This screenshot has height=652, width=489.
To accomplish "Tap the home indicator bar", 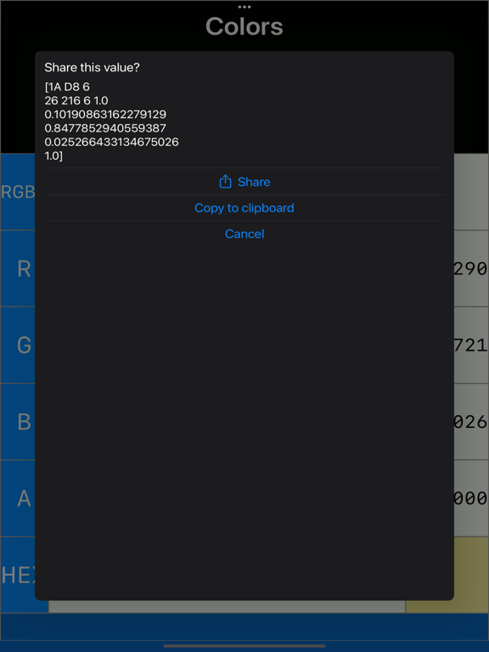I will pyautogui.click(x=244, y=646).
